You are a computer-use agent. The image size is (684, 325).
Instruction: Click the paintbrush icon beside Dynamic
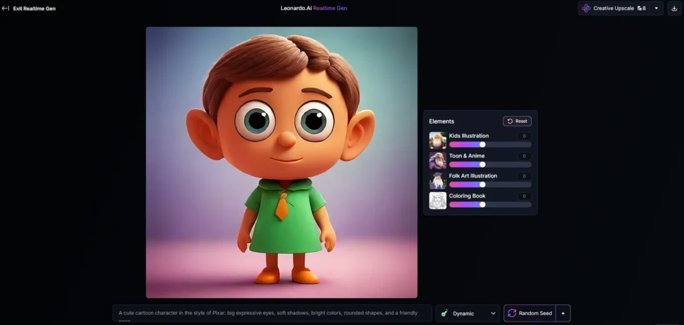444,313
